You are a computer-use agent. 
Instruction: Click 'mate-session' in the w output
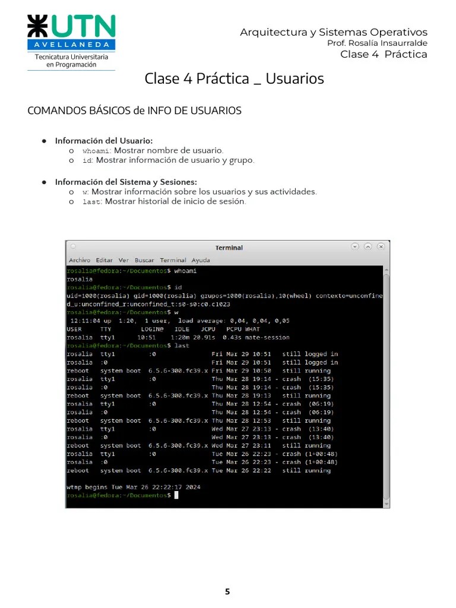point(267,337)
